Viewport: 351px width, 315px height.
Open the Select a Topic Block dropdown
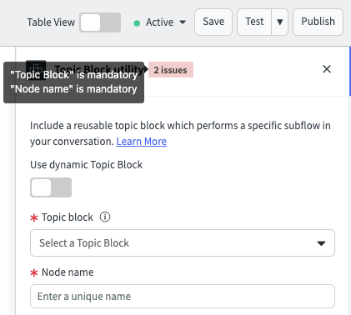183,243
